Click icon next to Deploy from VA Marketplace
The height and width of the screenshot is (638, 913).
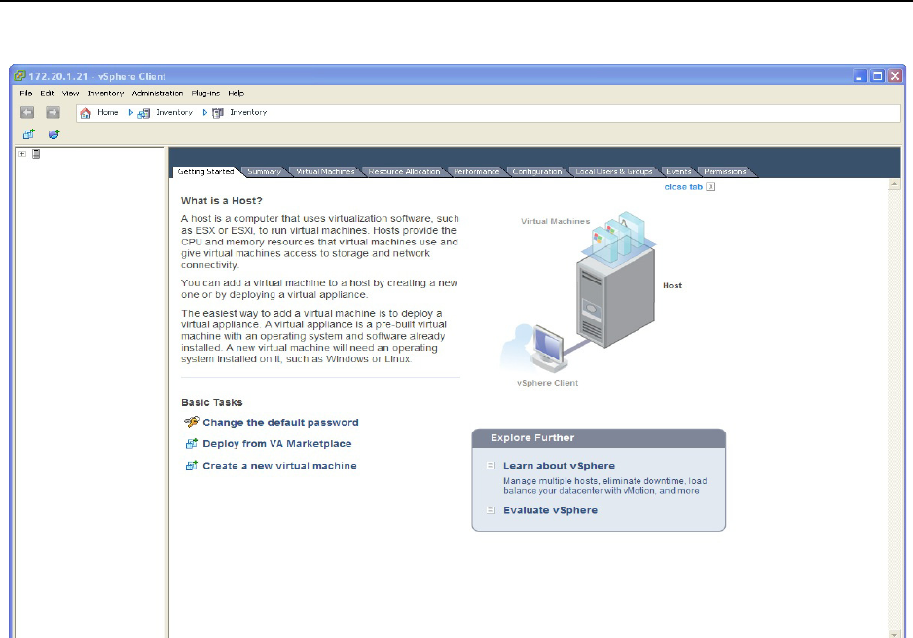tap(191, 444)
